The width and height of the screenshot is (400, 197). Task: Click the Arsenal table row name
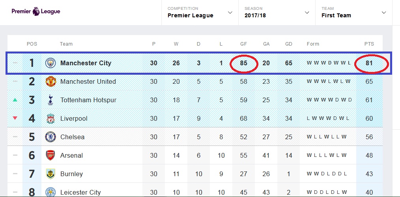click(71, 155)
